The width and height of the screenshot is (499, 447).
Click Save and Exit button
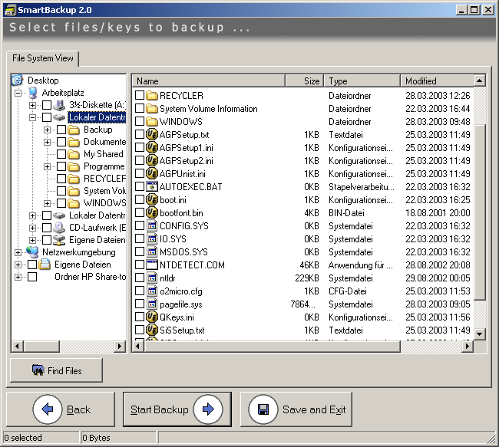tap(296, 409)
